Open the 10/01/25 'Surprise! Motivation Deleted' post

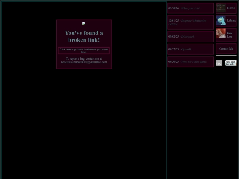(190, 23)
